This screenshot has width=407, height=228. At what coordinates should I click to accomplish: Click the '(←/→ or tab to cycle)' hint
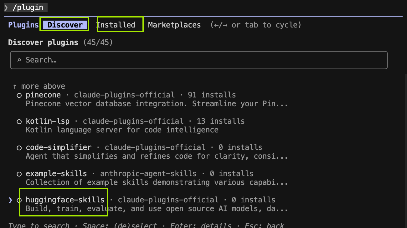click(x=256, y=25)
